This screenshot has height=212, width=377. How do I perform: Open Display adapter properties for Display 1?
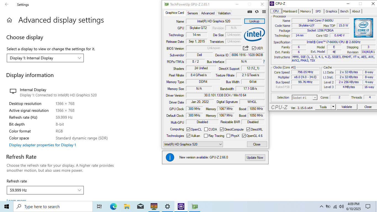coord(43,145)
